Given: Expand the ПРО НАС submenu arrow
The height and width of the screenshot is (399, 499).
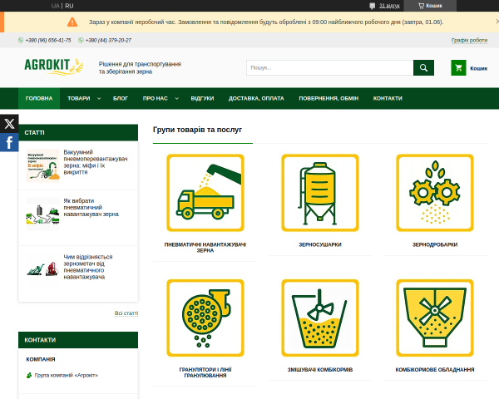Looking at the screenshot, I should click(176, 99).
